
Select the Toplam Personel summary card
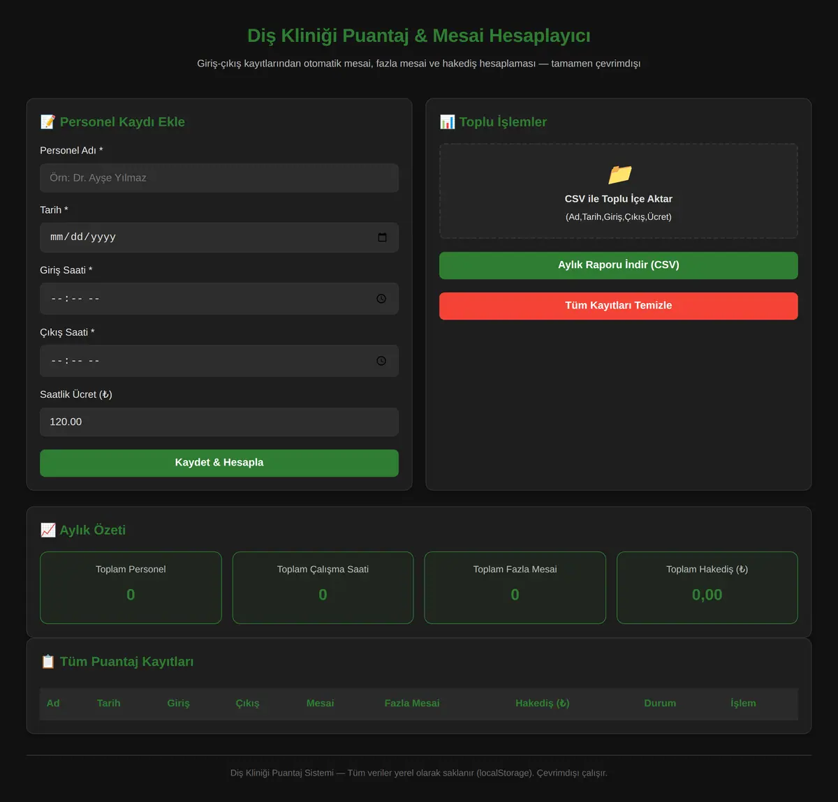[x=131, y=588]
